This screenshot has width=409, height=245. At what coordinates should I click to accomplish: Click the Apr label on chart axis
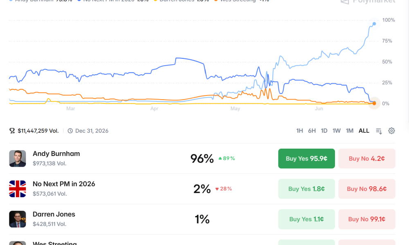(x=154, y=109)
